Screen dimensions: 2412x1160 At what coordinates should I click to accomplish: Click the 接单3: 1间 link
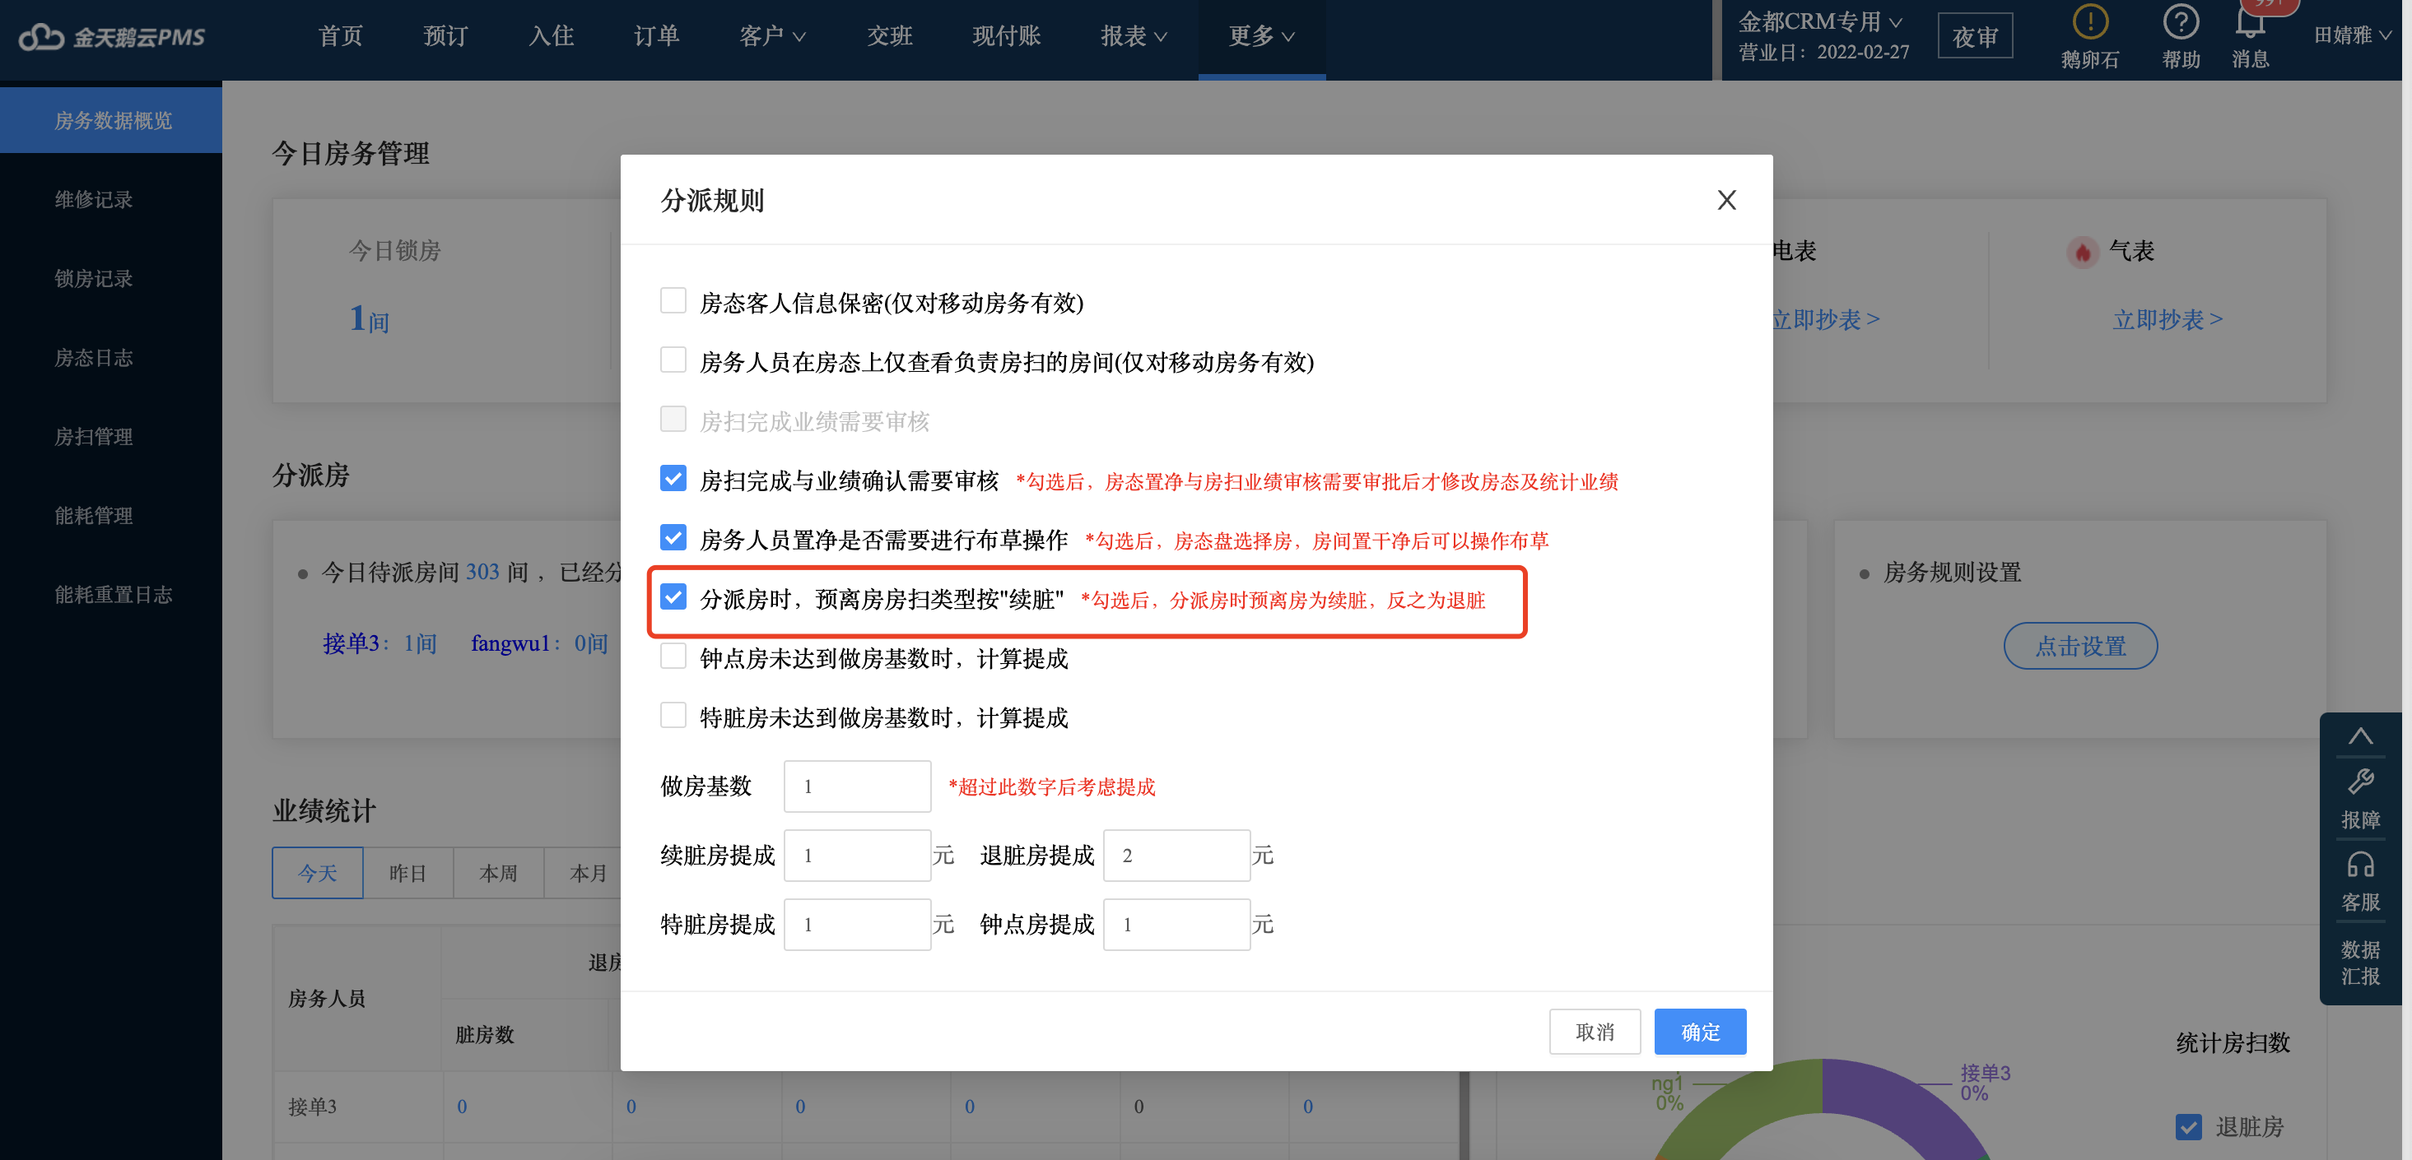(x=379, y=643)
